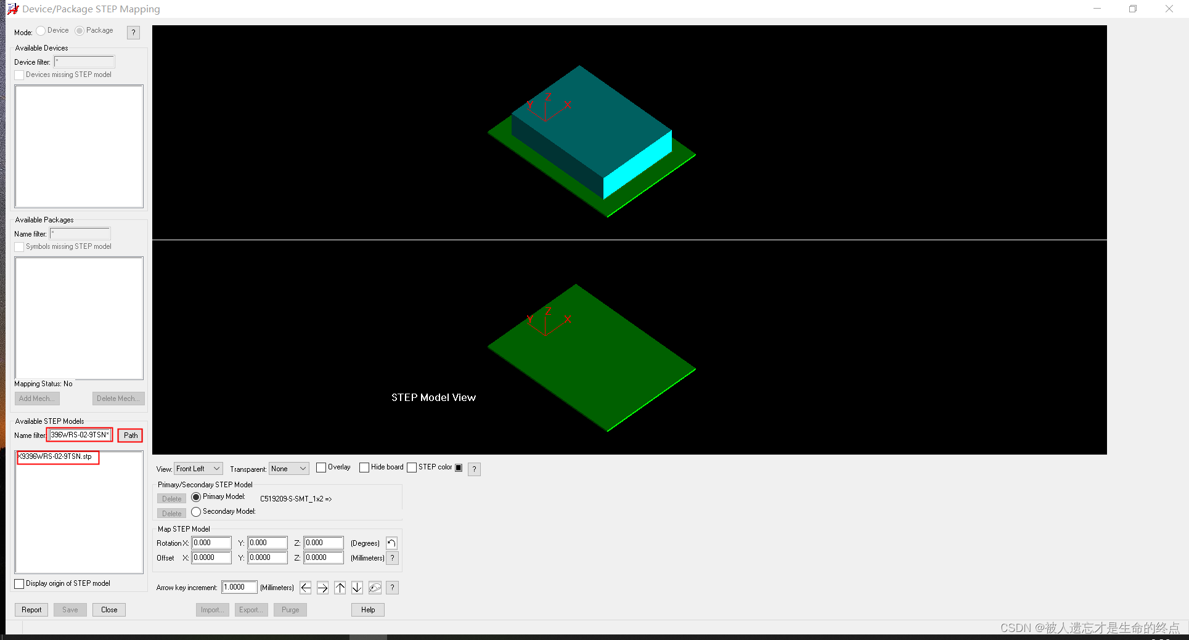Click the STEP color swatch
Screen dimensions: 1189x640
pyautogui.click(x=459, y=468)
